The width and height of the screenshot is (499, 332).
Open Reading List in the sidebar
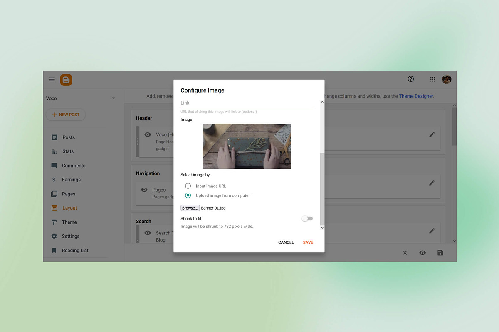point(75,250)
